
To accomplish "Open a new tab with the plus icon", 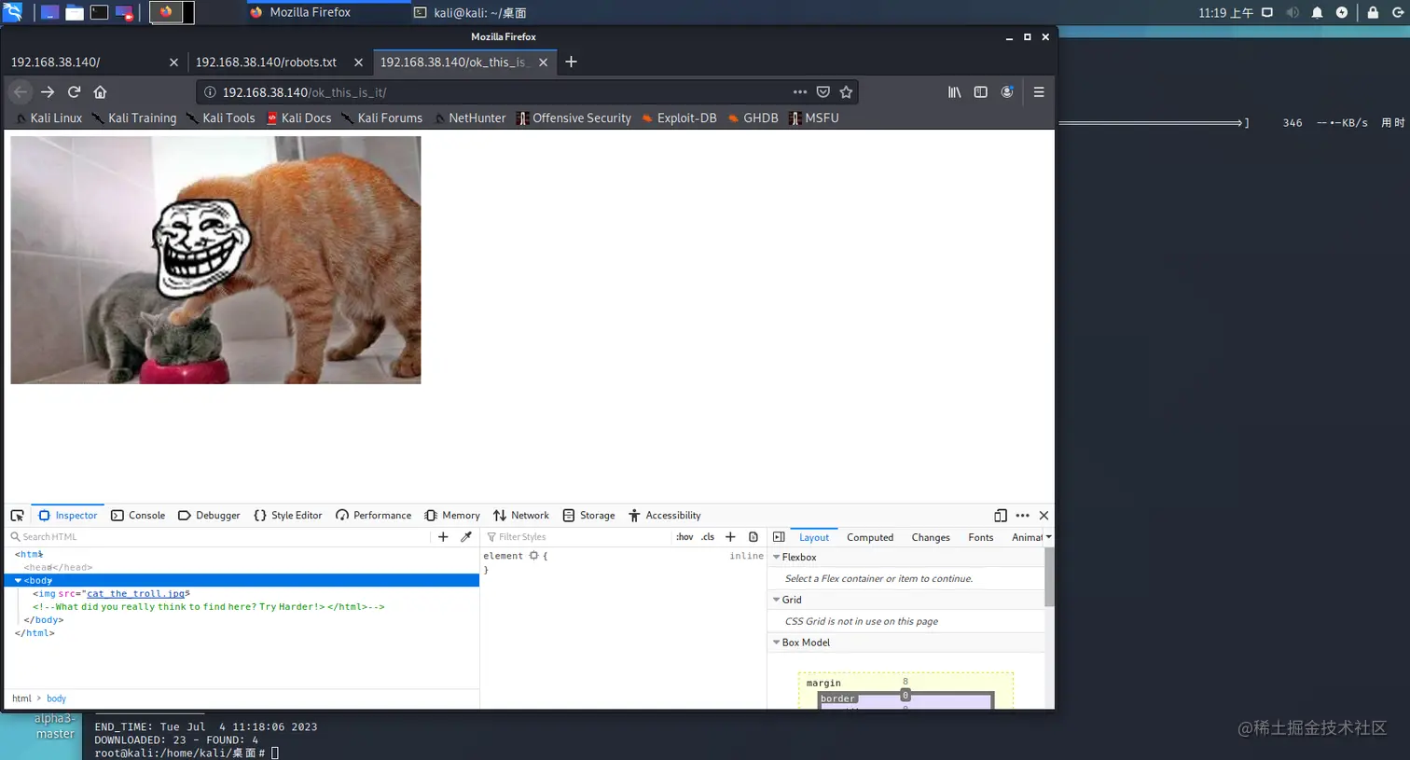I will 571,62.
